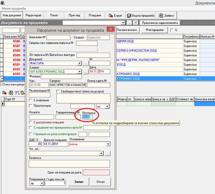Click the ... button beside filter combo in header

129,23
